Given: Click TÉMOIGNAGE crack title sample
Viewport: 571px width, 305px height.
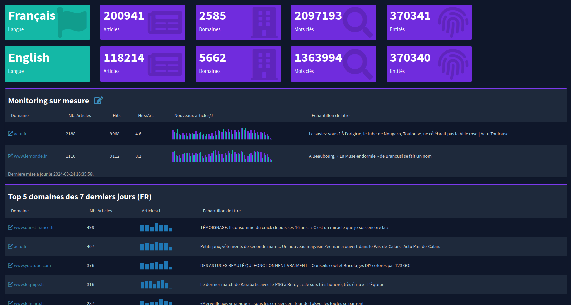Looking at the screenshot, I should pos(294,227).
